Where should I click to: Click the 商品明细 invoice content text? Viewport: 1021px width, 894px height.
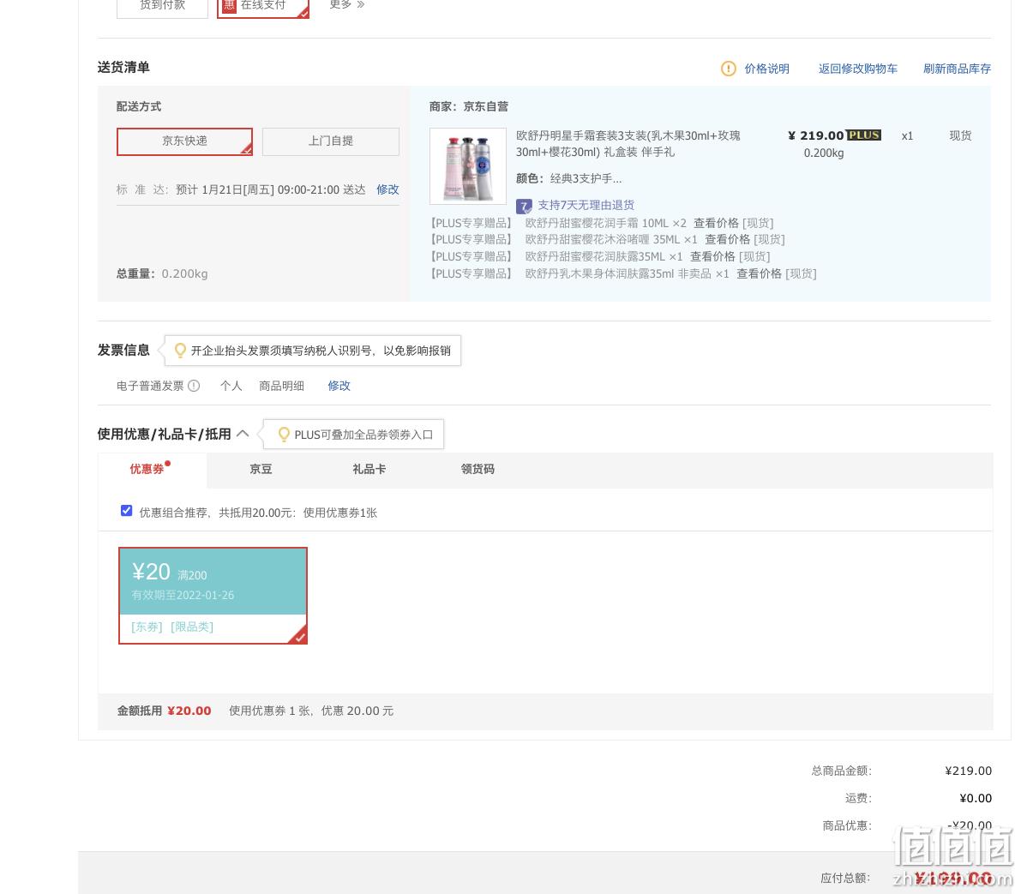pos(281,386)
